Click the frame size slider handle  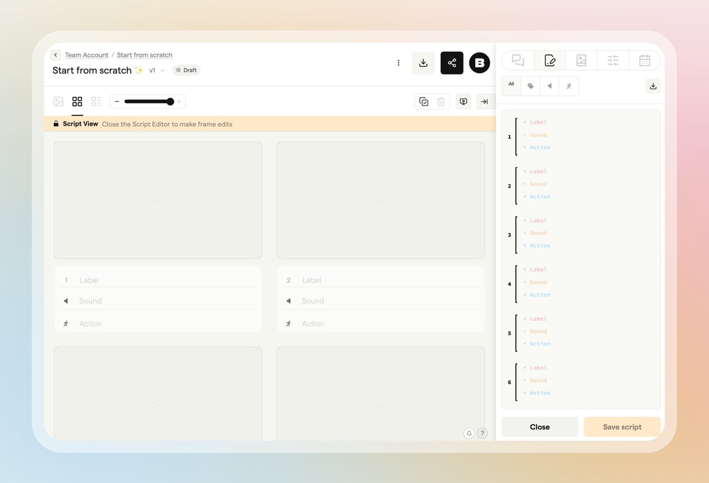click(x=170, y=101)
